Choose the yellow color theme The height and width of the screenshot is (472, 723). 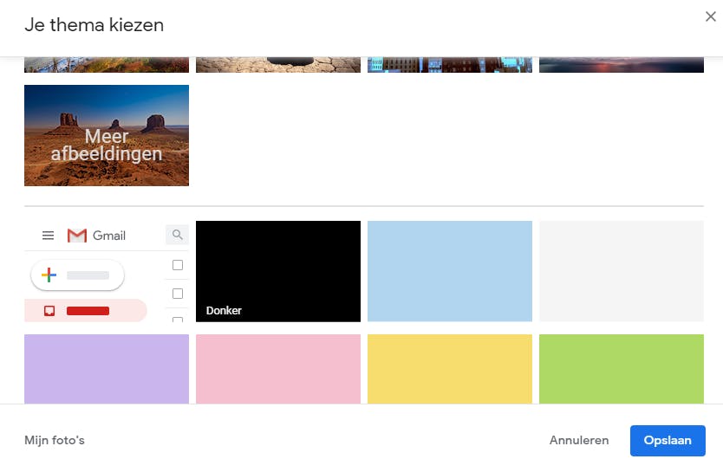(450, 369)
